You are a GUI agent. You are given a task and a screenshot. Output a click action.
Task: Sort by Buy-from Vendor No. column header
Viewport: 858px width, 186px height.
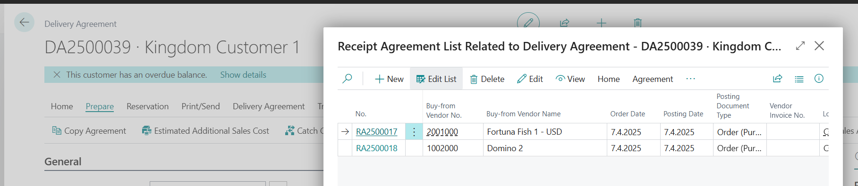[x=444, y=111]
